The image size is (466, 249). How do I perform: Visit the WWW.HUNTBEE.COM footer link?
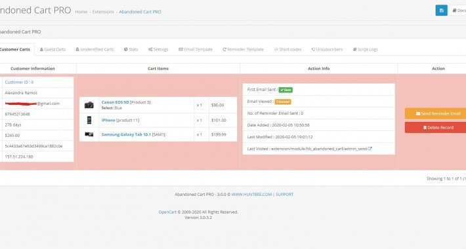pos(251,195)
